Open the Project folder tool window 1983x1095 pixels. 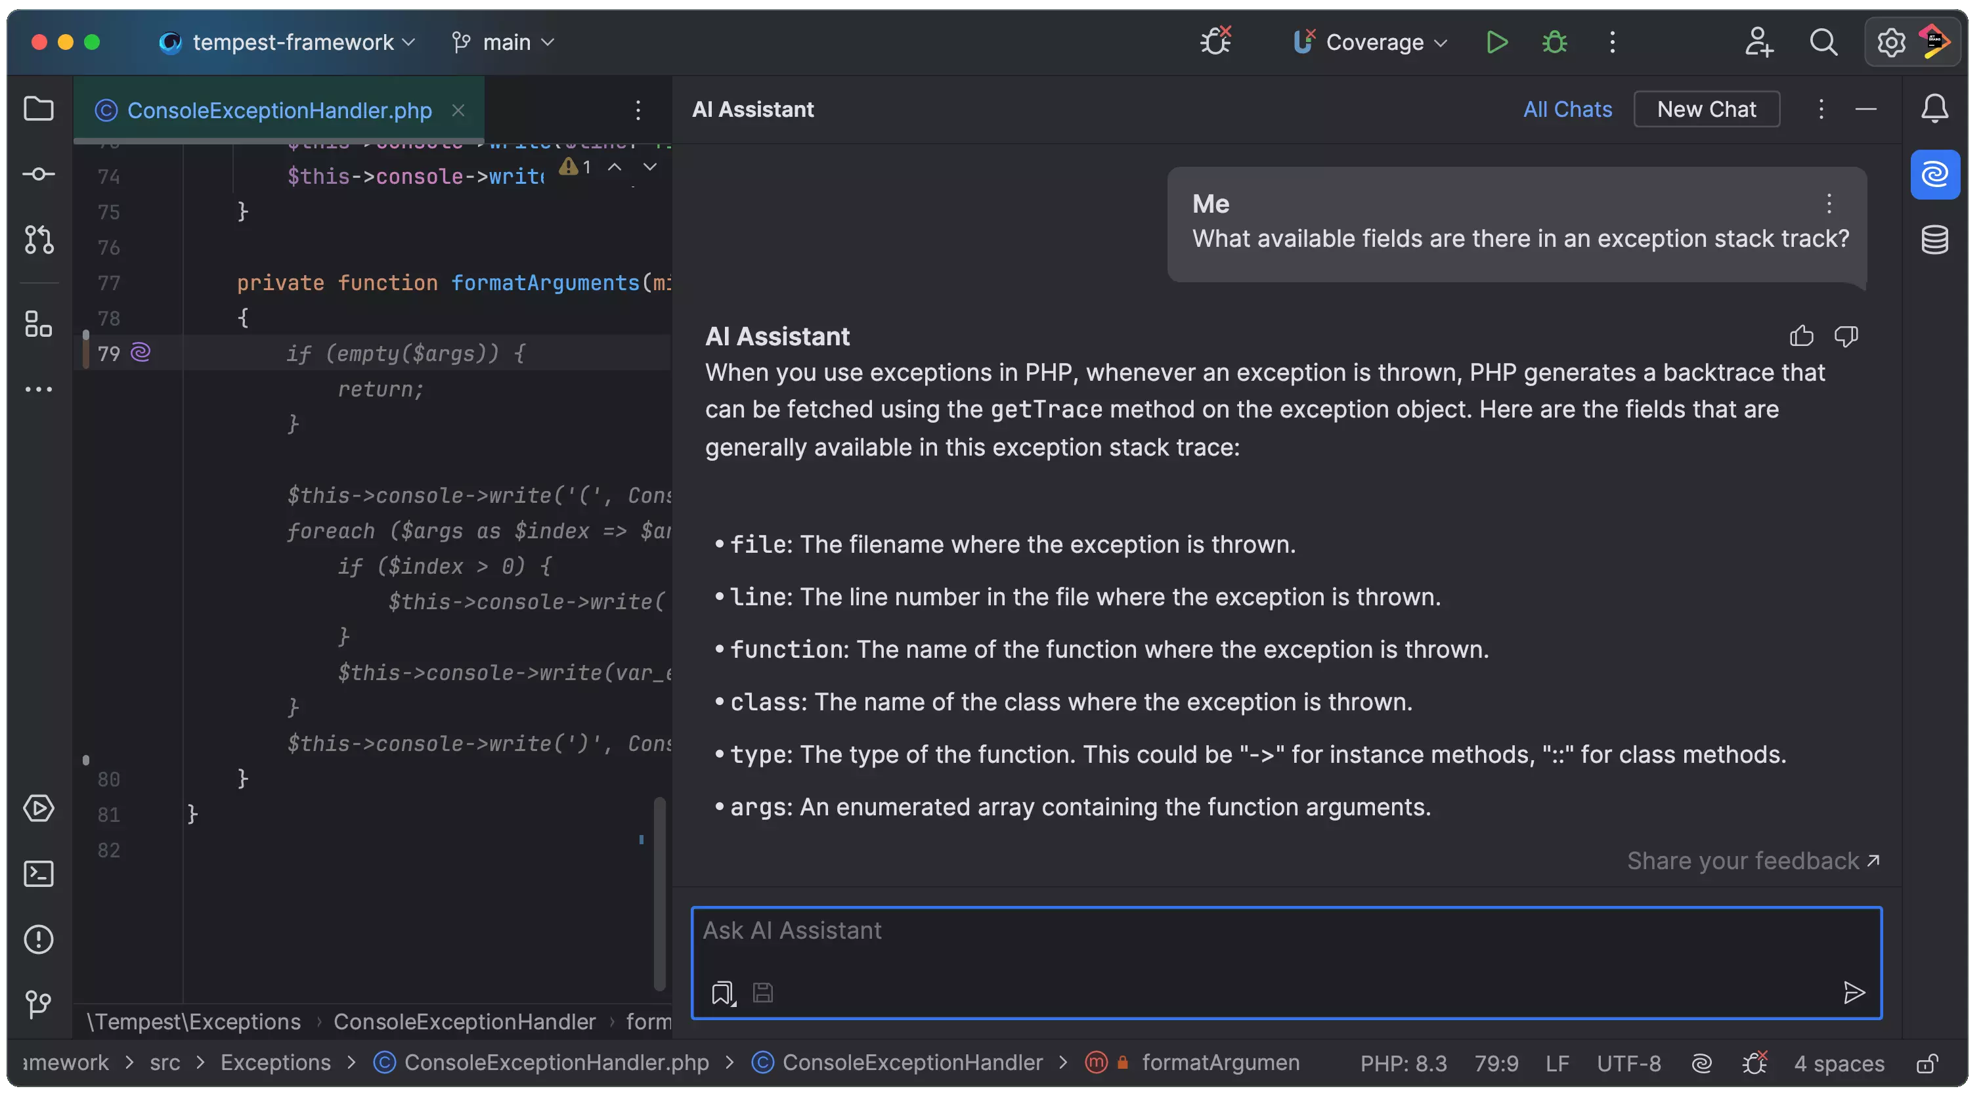[x=39, y=108]
